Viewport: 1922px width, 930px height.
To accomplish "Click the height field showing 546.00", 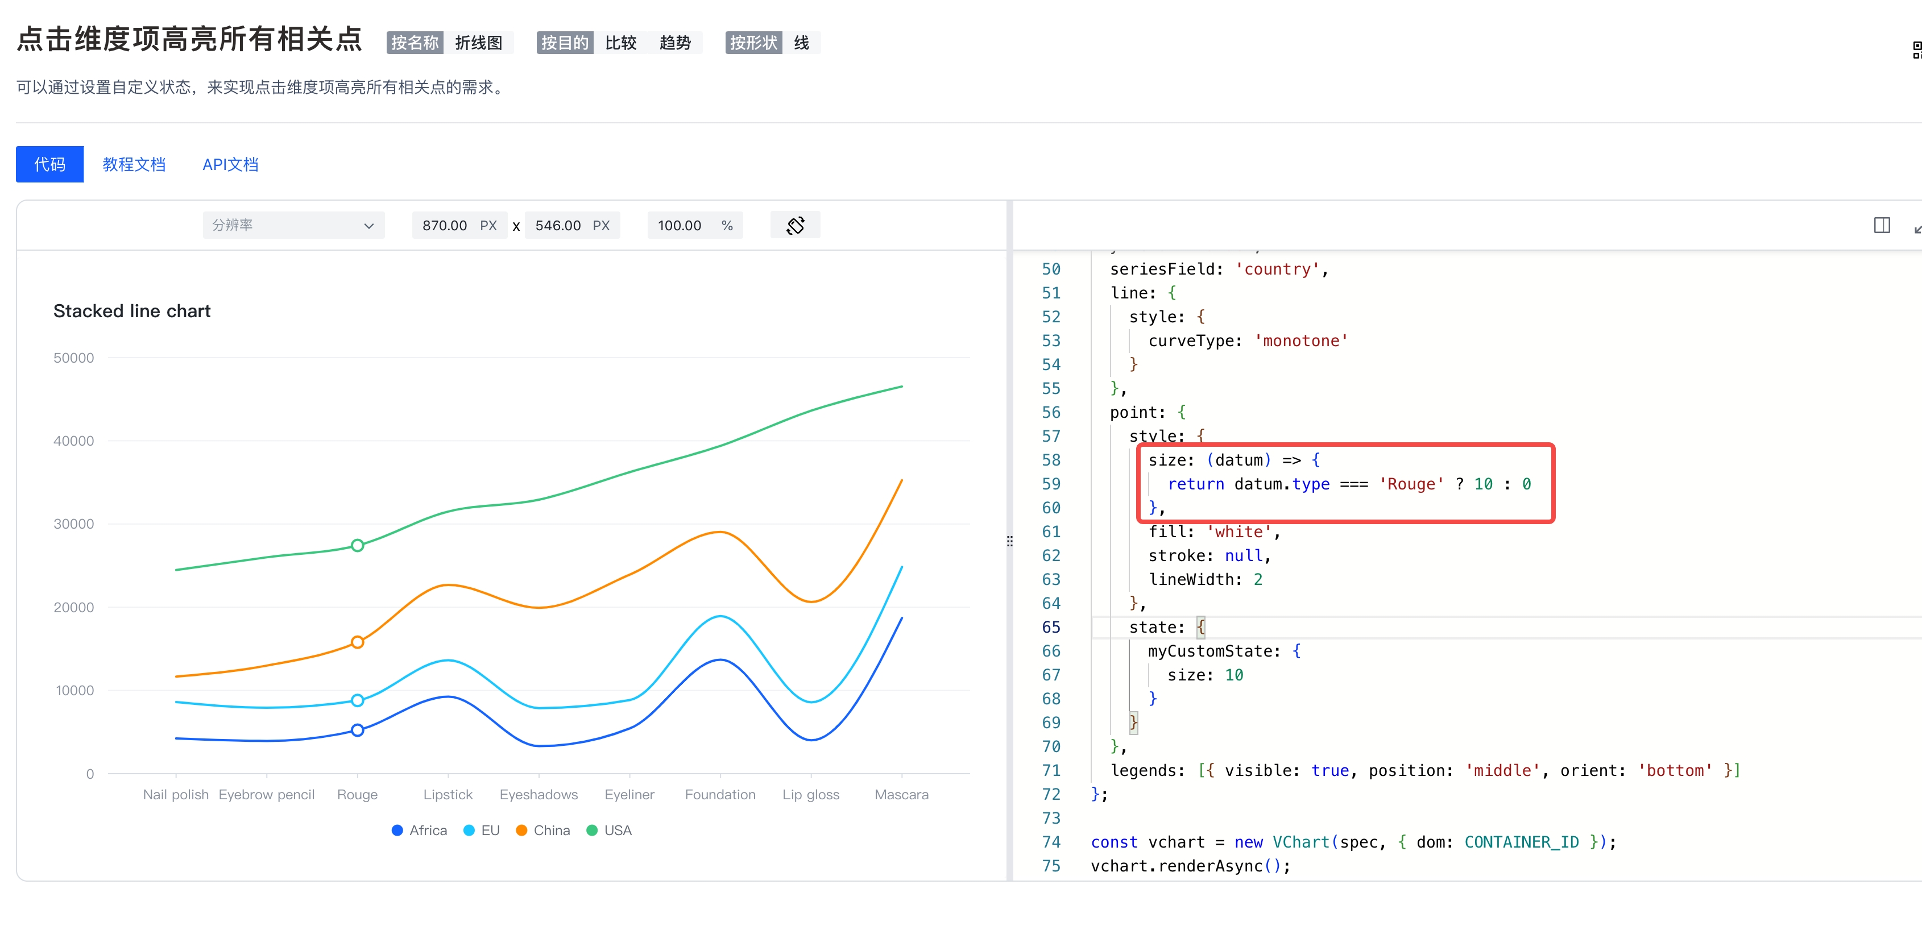I will (x=572, y=225).
